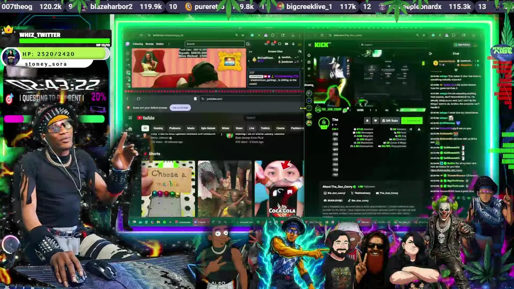Click green Subscribe button on Kick
The width and height of the screenshot is (514, 289).
point(412,121)
